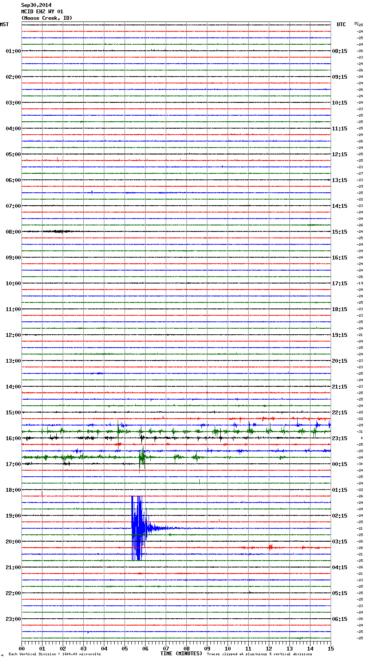Pick the 06:00 MST time label
This screenshot has width=365, height=660.
(x=13, y=180)
